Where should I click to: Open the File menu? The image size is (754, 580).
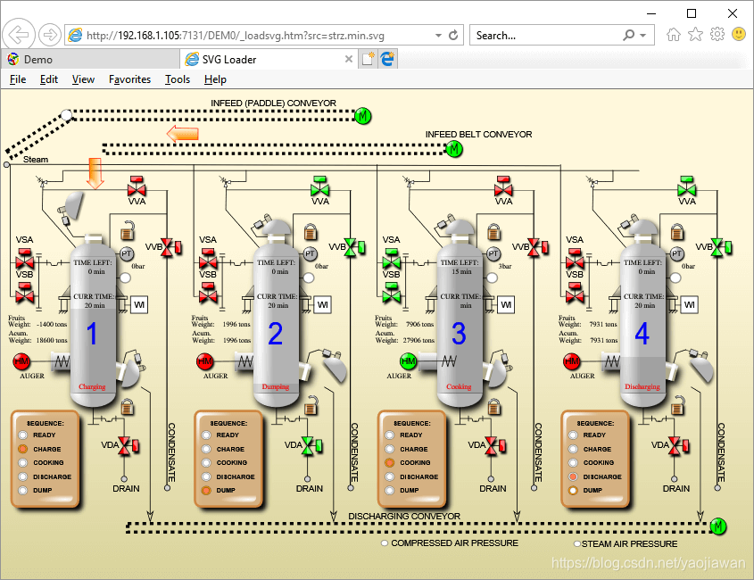point(18,79)
